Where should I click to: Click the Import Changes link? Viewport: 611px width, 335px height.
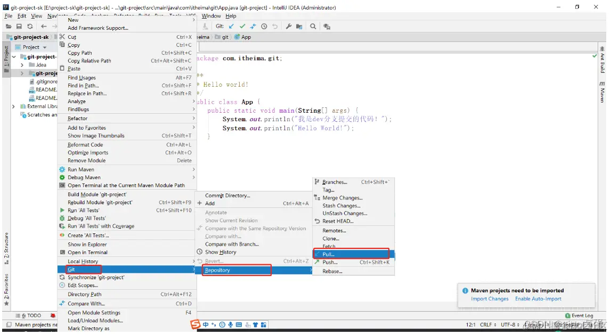pos(490,299)
